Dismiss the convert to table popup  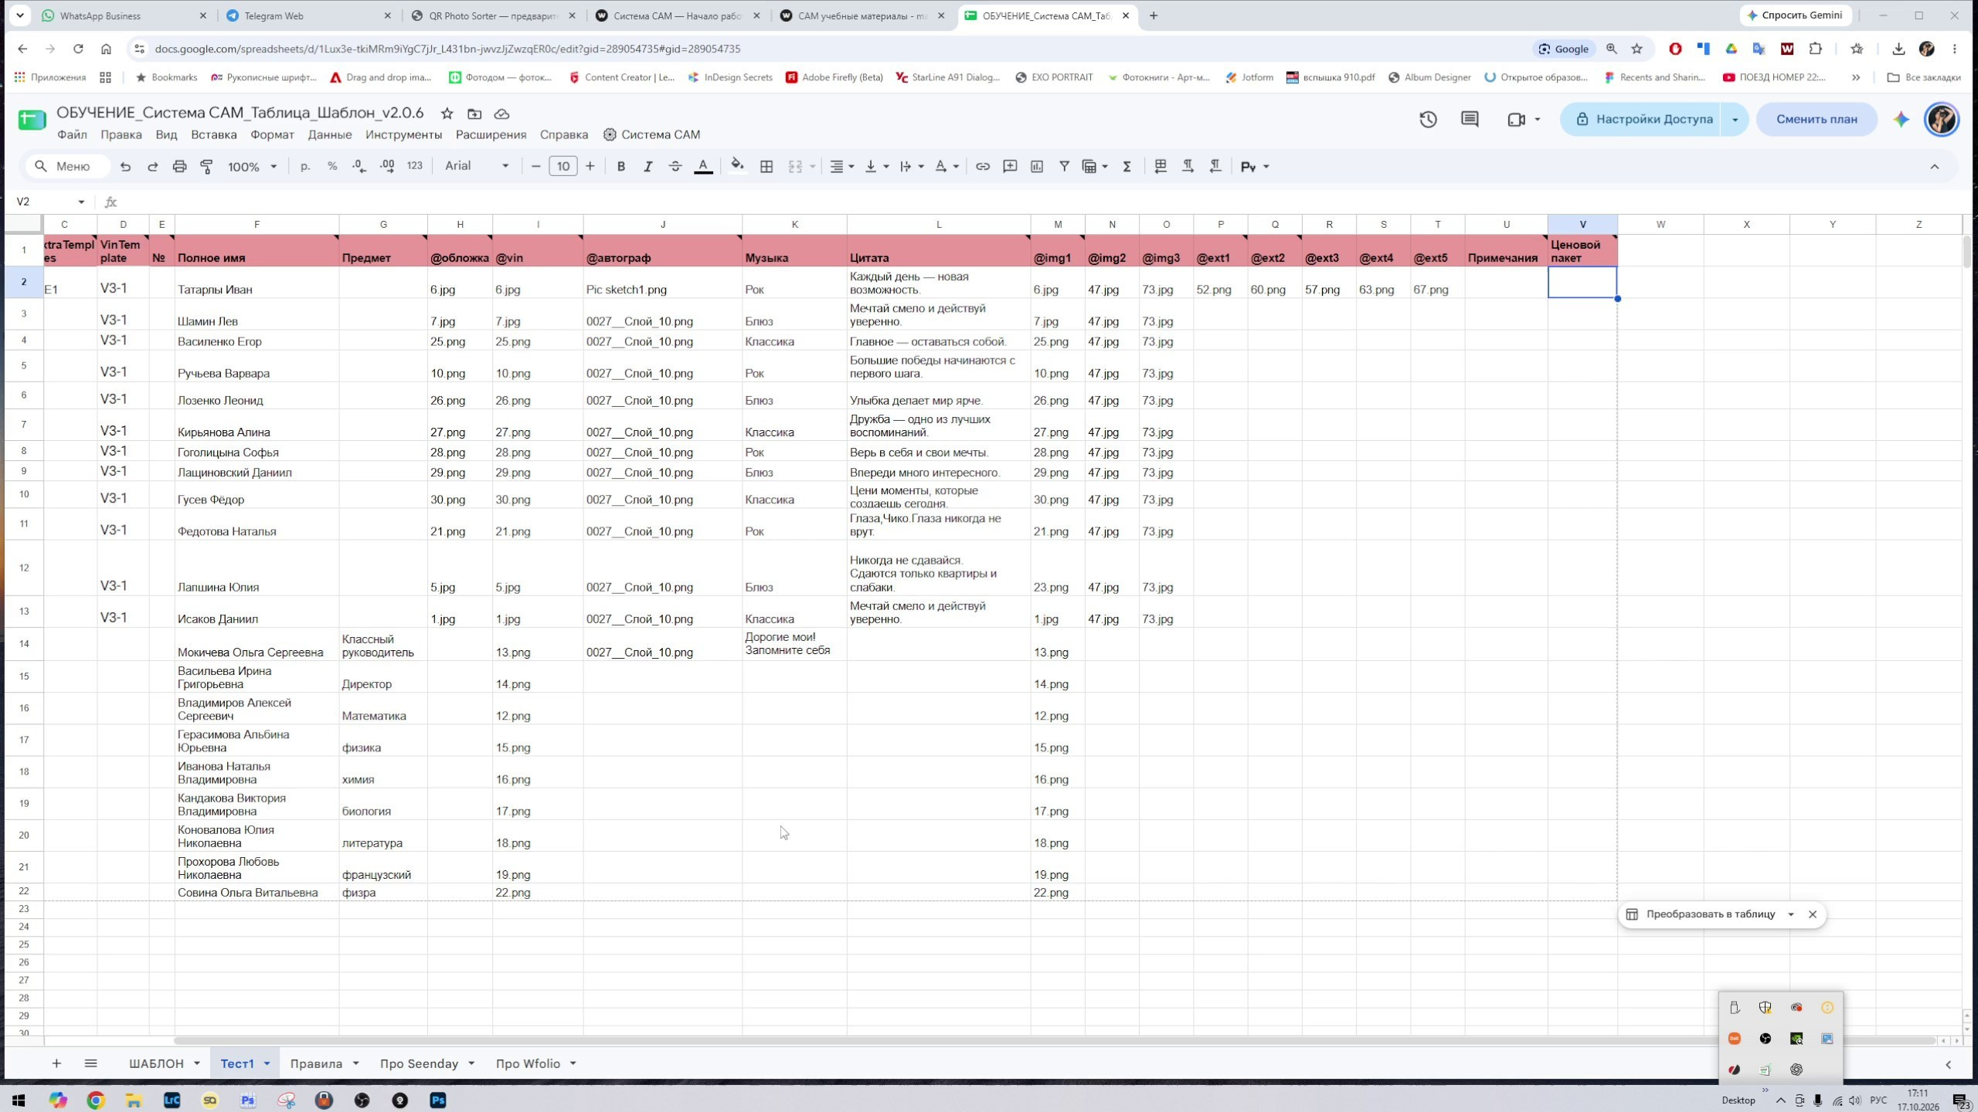point(1813,914)
